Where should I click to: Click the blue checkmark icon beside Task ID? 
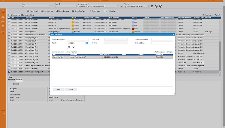click(87, 43)
